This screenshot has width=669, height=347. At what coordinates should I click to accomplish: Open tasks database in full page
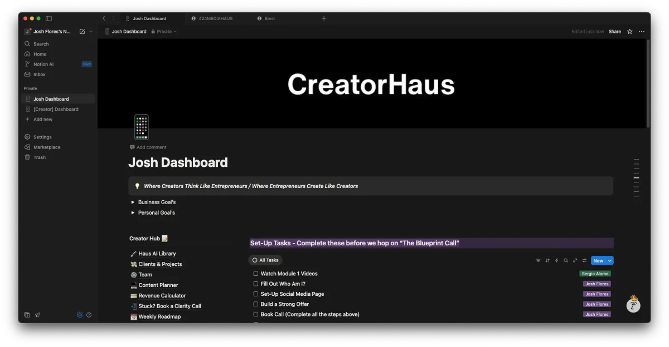click(575, 260)
